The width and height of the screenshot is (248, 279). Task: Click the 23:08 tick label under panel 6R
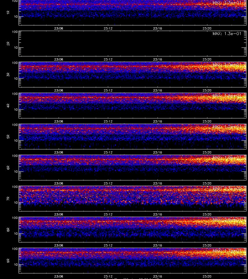pos(59,183)
